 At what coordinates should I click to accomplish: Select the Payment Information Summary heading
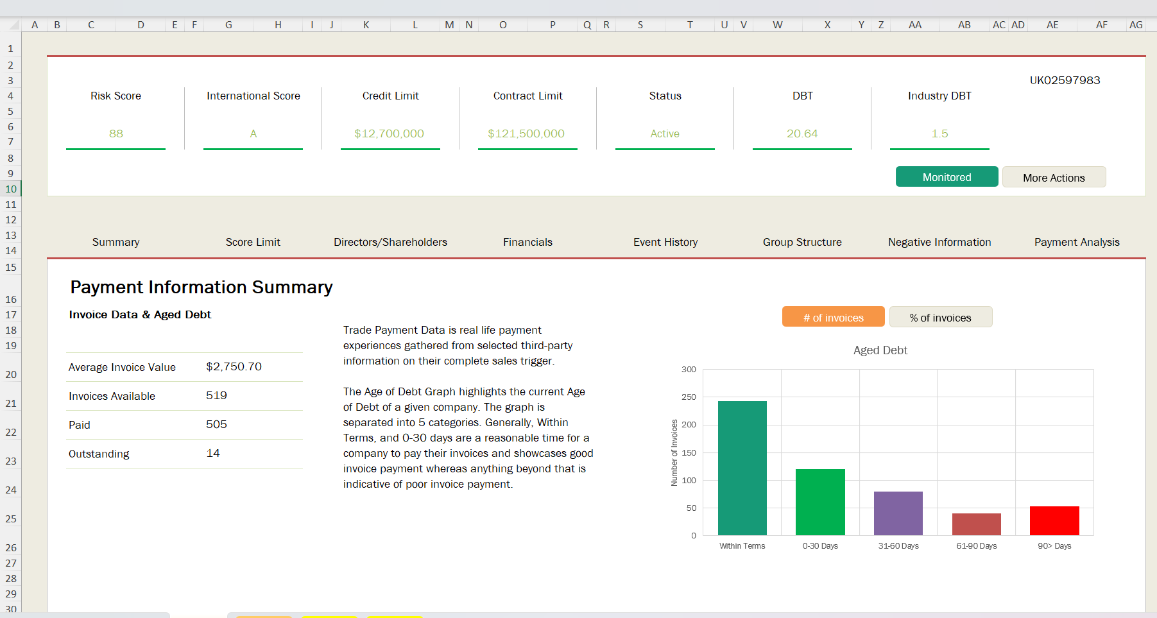click(x=201, y=287)
